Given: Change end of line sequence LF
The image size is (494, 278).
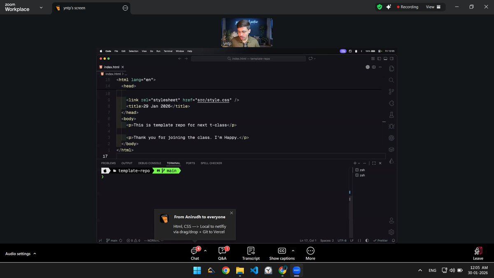Looking at the screenshot, I should [352, 241].
